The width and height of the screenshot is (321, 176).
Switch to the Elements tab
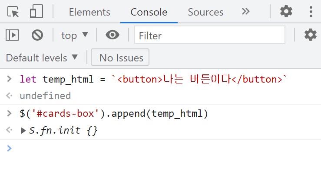tap(89, 12)
